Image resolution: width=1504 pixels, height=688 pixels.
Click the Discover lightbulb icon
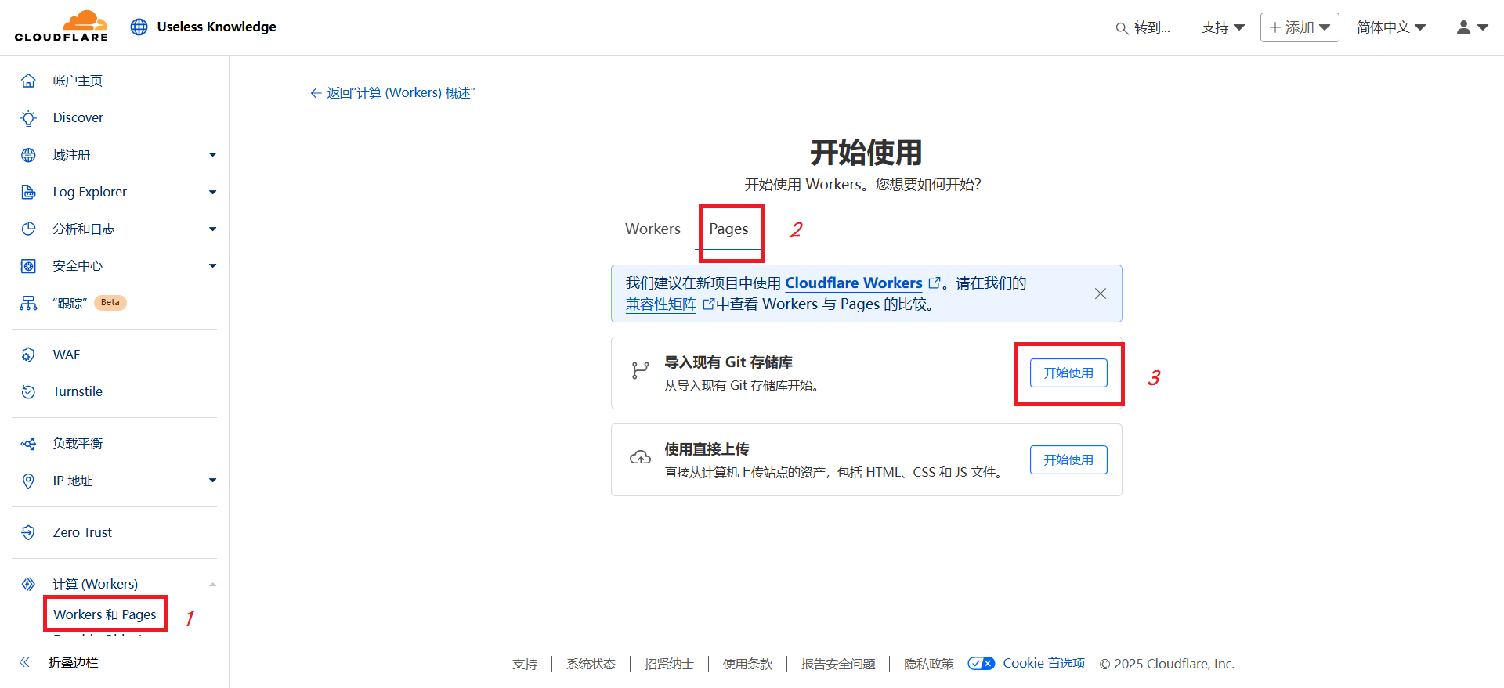(28, 118)
